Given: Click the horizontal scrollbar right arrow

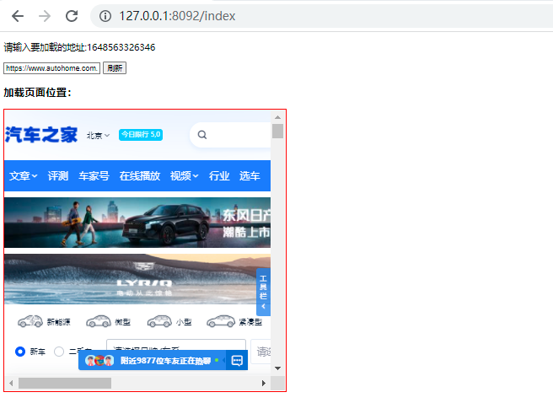Looking at the screenshot, I should coord(264,383).
